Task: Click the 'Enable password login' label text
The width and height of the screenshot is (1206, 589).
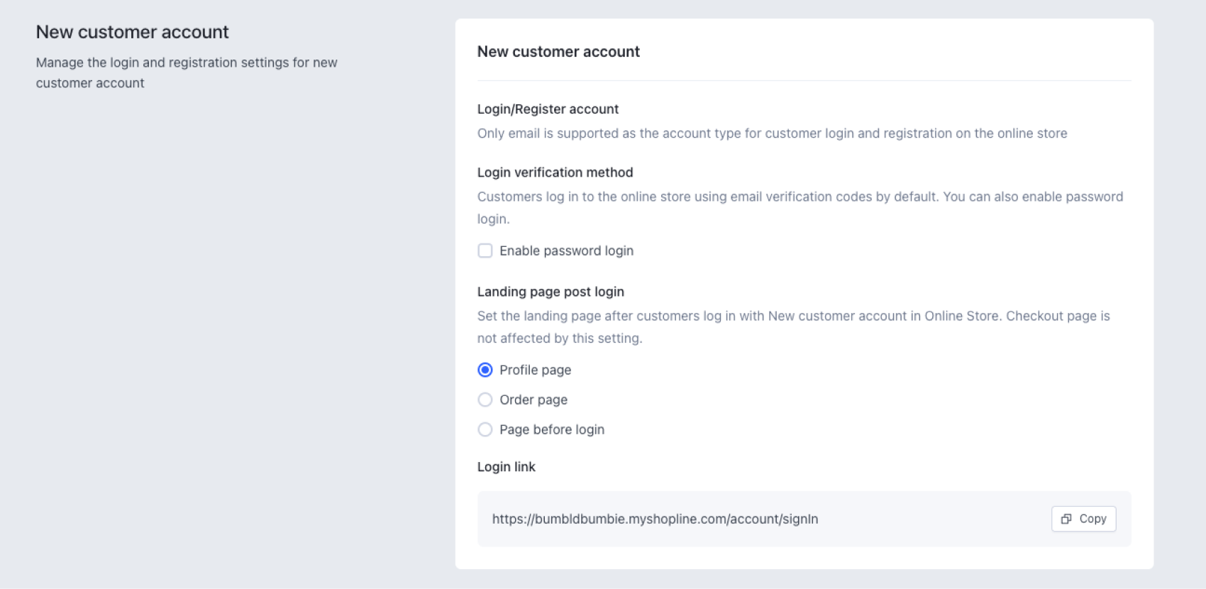Action: pyautogui.click(x=566, y=251)
